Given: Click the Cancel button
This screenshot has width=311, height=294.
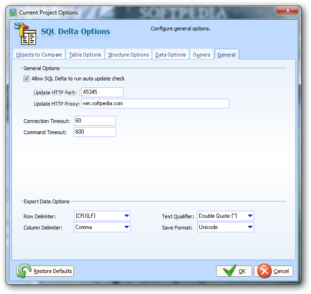Looking at the screenshot, I should coord(274,271).
